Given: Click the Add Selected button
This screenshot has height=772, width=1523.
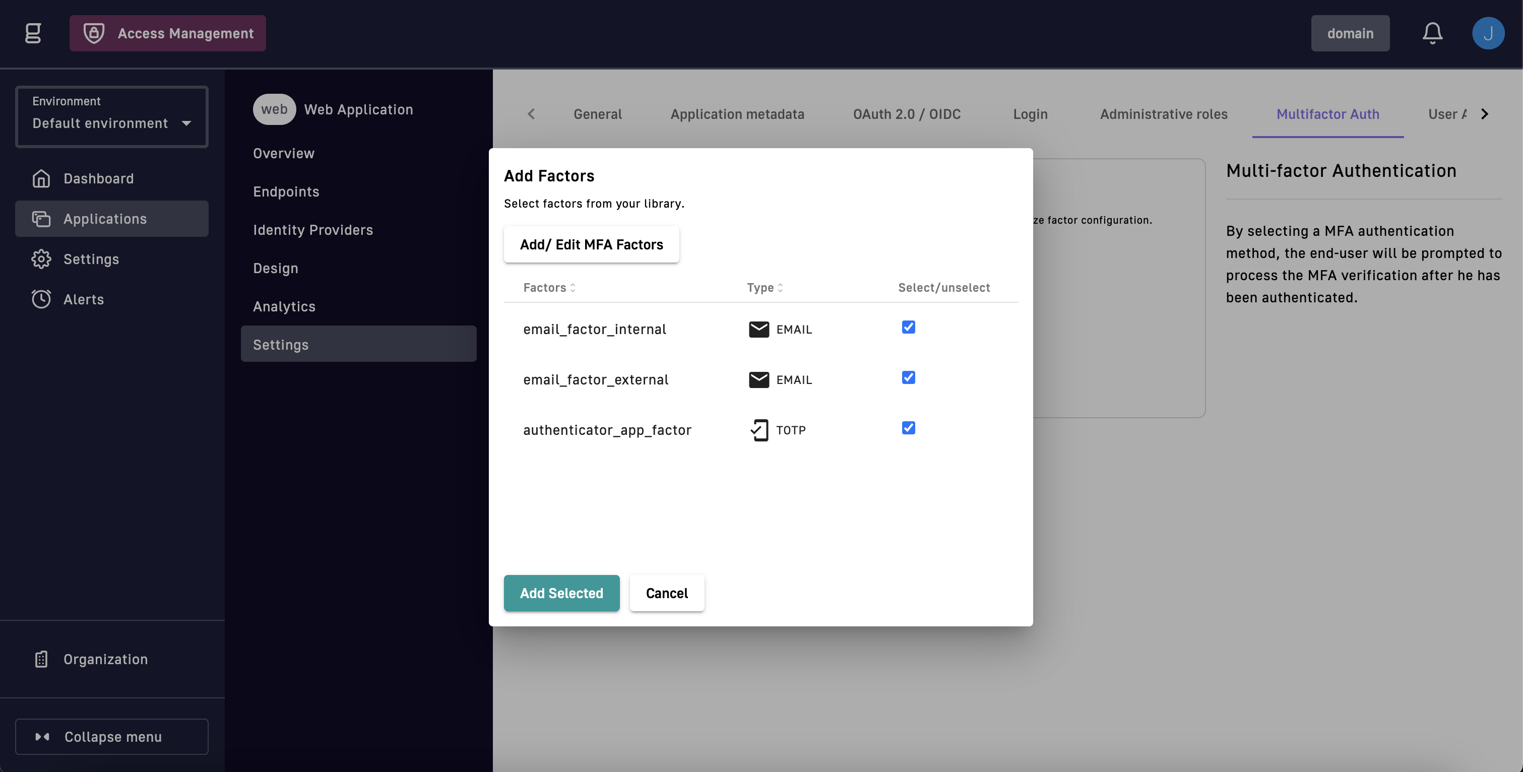Looking at the screenshot, I should pyautogui.click(x=561, y=593).
